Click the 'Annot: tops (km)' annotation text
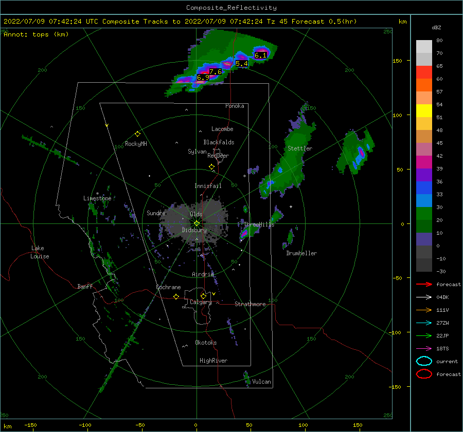463x432 pixels. pos(36,34)
